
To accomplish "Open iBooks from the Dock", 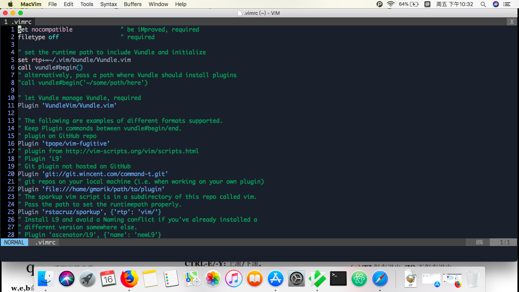I will pyautogui.click(x=255, y=279).
